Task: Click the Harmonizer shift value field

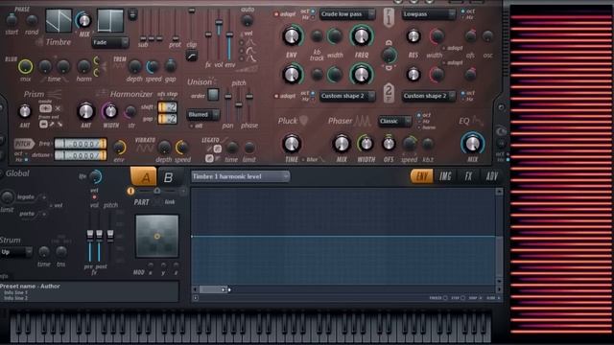Action: 167,106
